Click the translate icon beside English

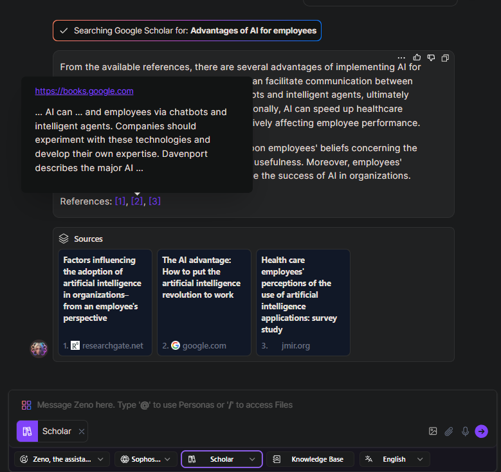[369, 459]
